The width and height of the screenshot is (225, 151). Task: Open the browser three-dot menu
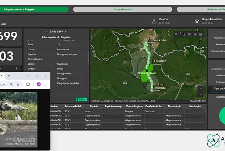pos(46,84)
